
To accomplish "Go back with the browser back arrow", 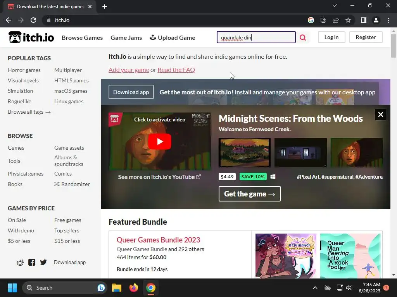I will coord(9,20).
